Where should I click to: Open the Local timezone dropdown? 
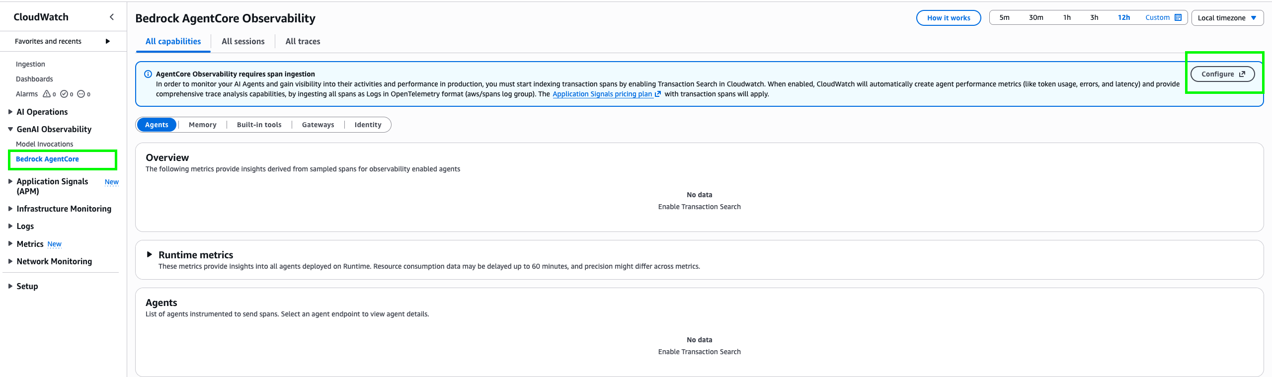(x=1227, y=18)
